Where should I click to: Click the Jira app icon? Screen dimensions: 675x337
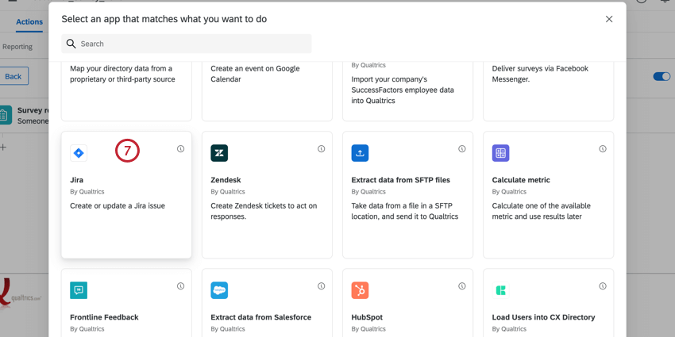[79, 153]
